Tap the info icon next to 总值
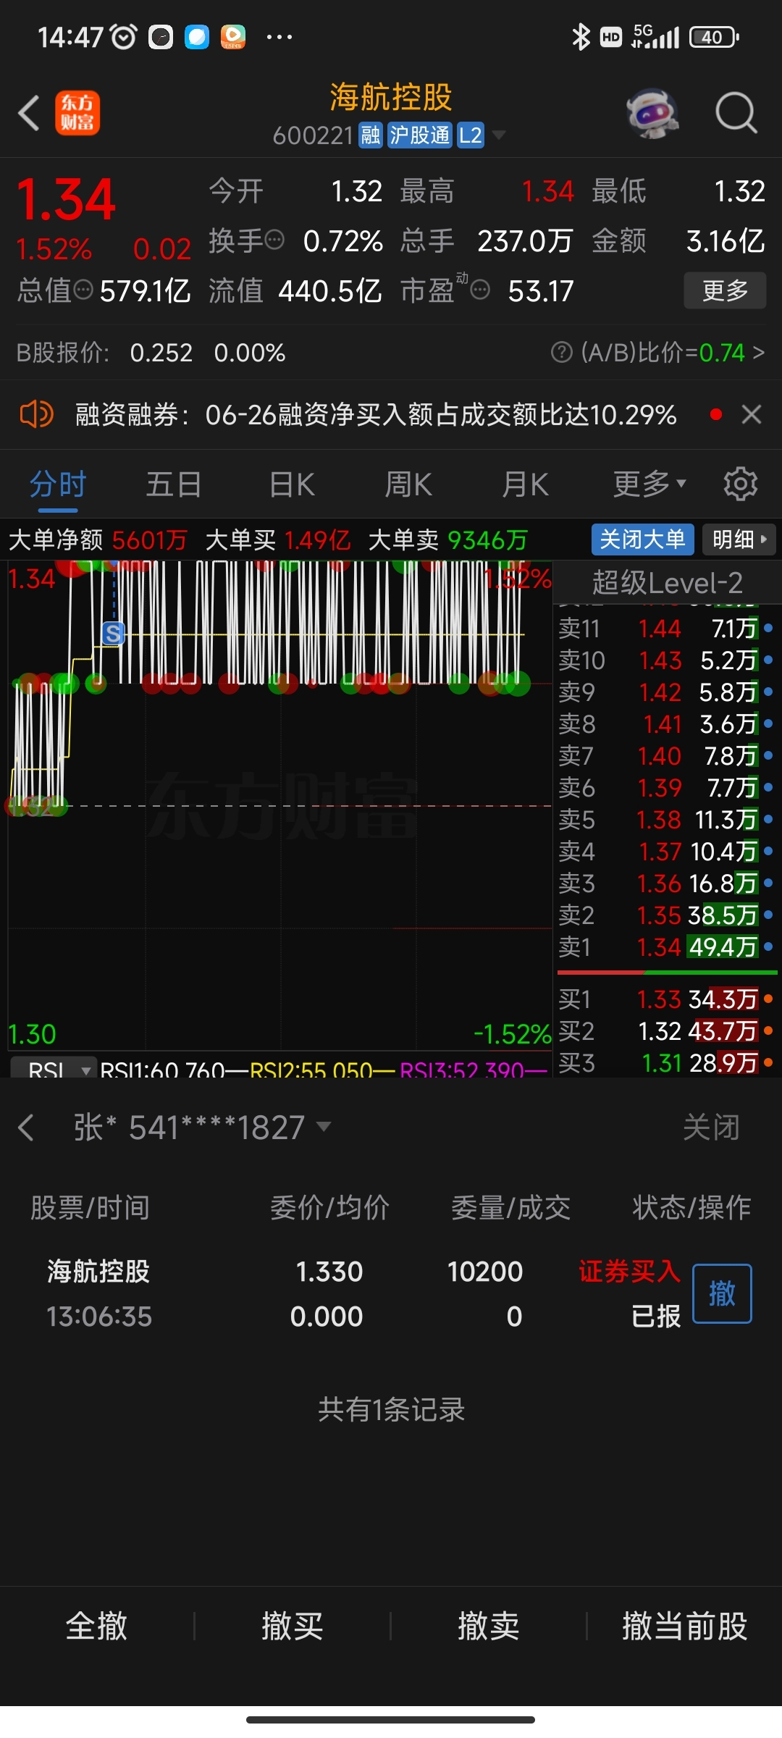This screenshot has width=782, height=1738. 84,290
